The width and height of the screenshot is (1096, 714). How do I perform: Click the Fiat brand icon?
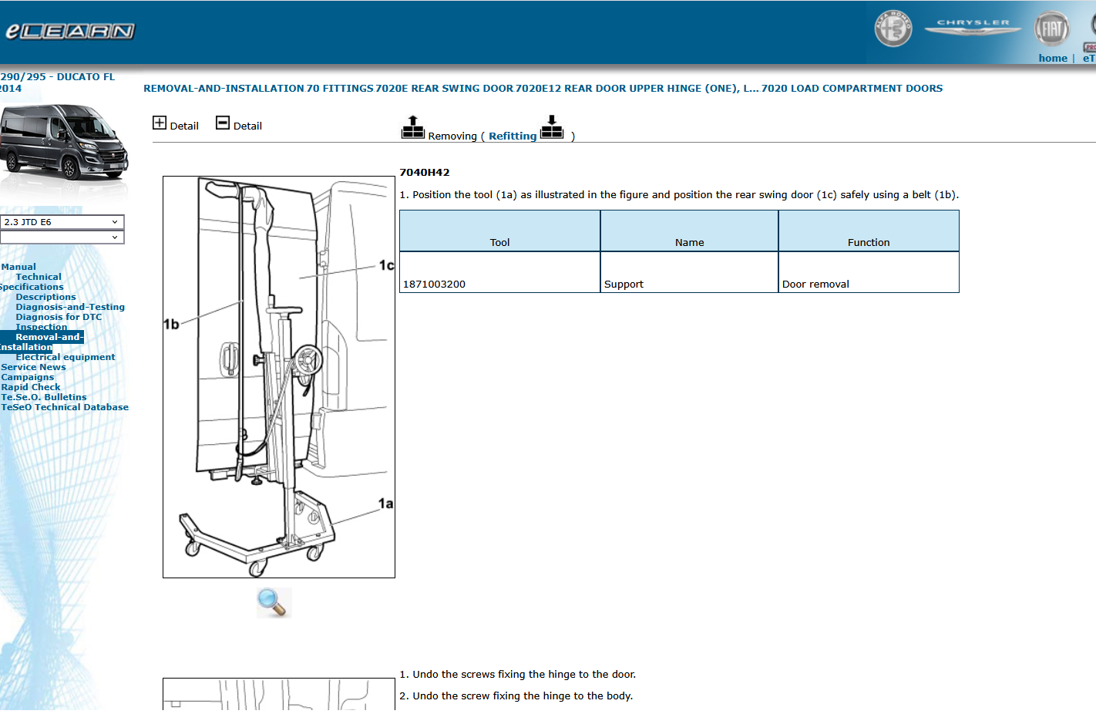click(x=1051, y=30)
